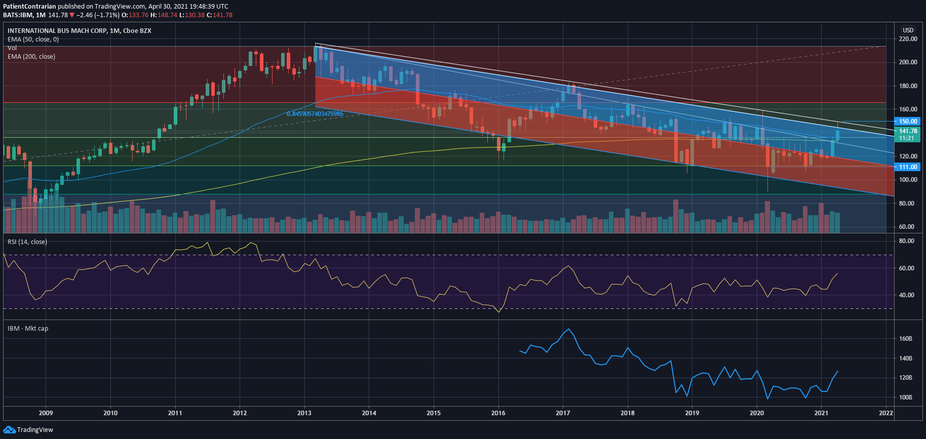Click the 2013 time axis label
Viewport: 926px width, 439px height.
[x=304, y=413]
